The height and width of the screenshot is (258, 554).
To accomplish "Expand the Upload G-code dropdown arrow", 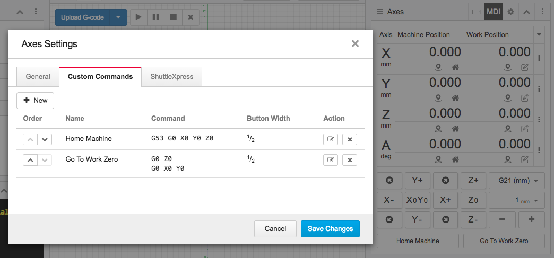I will coord(119,17).
